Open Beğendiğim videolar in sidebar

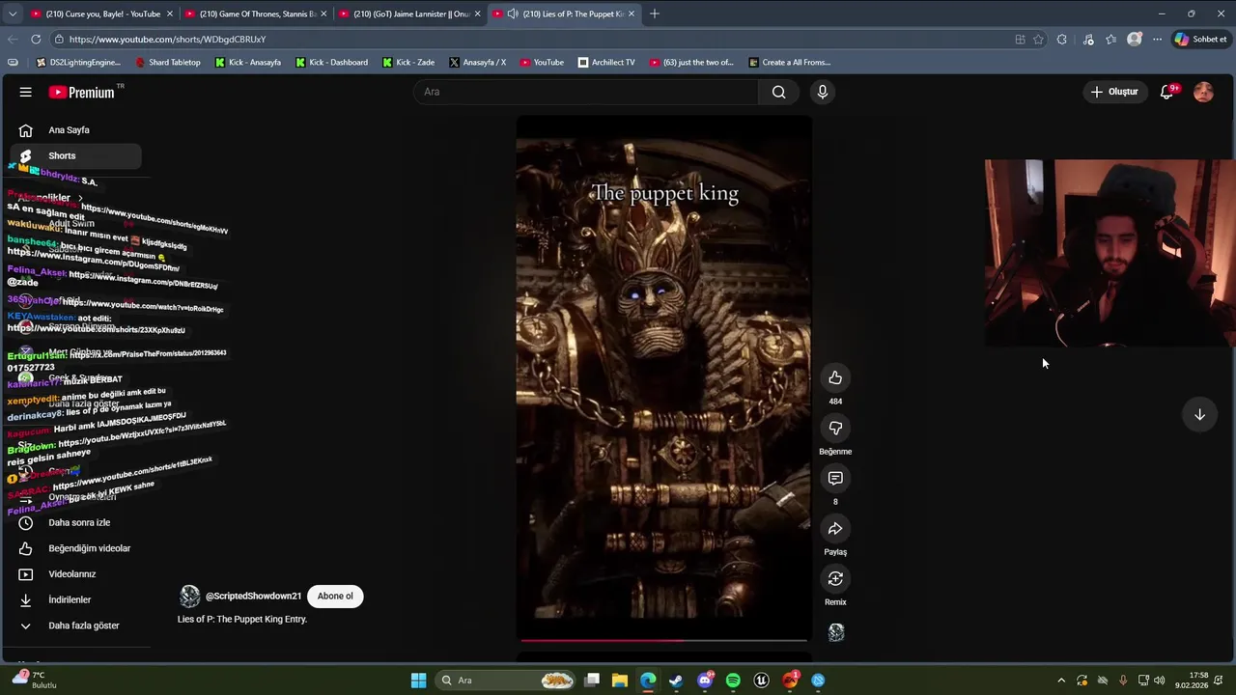point(75,548)
